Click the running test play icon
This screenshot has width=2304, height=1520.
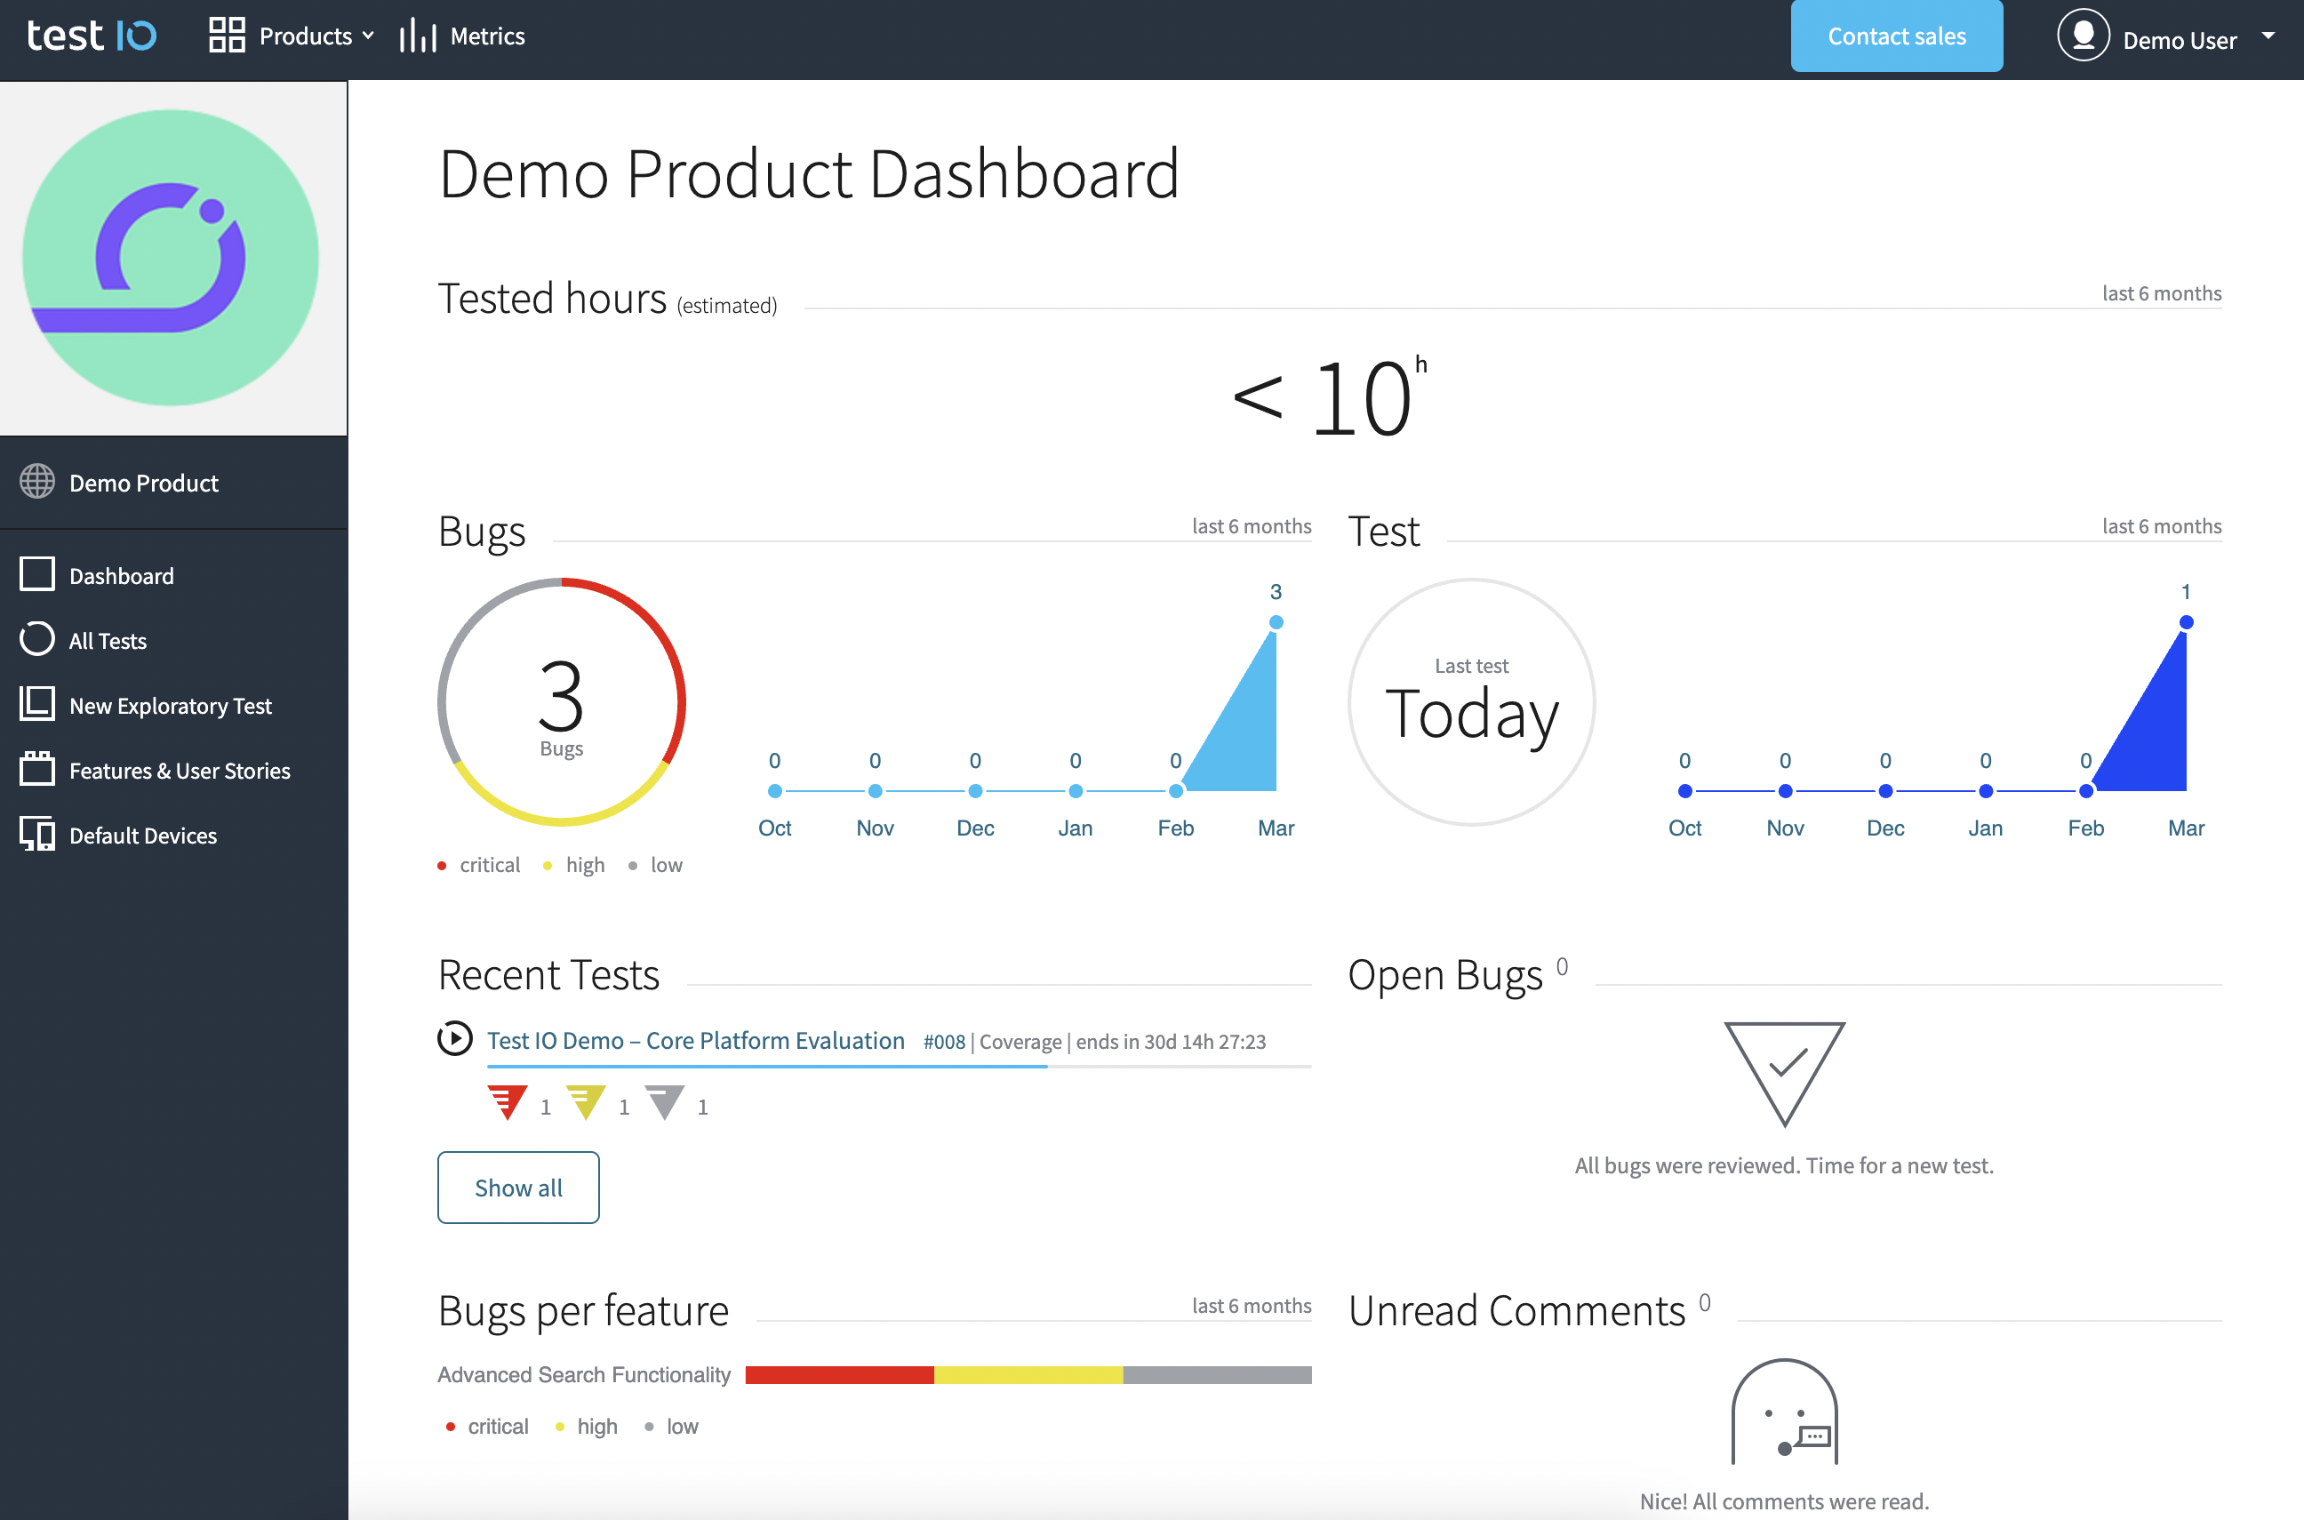pyautogui.click(x=454, y=1039)
